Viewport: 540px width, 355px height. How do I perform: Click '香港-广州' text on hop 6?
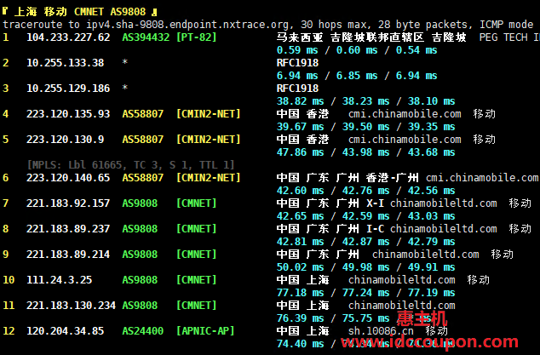(x=393, y=178)
